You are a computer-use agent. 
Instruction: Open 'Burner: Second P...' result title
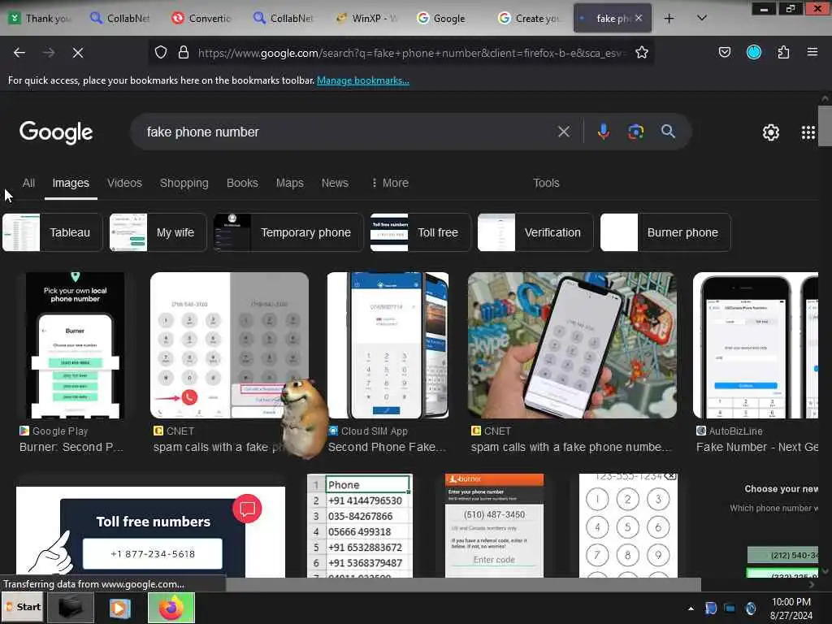point(71,448)
